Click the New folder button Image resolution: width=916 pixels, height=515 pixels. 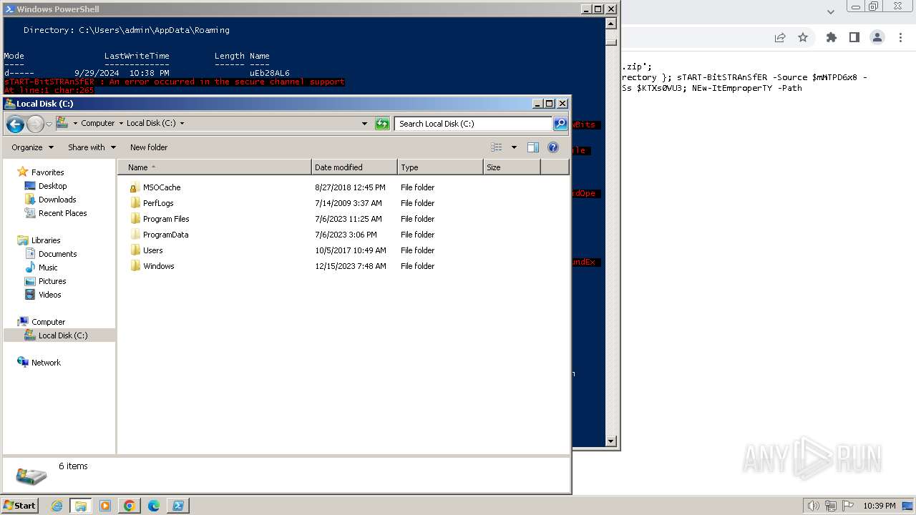click(x=149, y=147)
